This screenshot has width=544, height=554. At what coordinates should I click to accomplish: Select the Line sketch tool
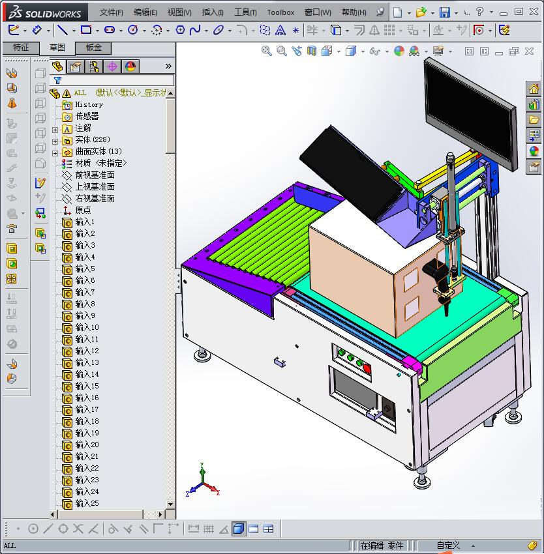(x=62, y=29)
